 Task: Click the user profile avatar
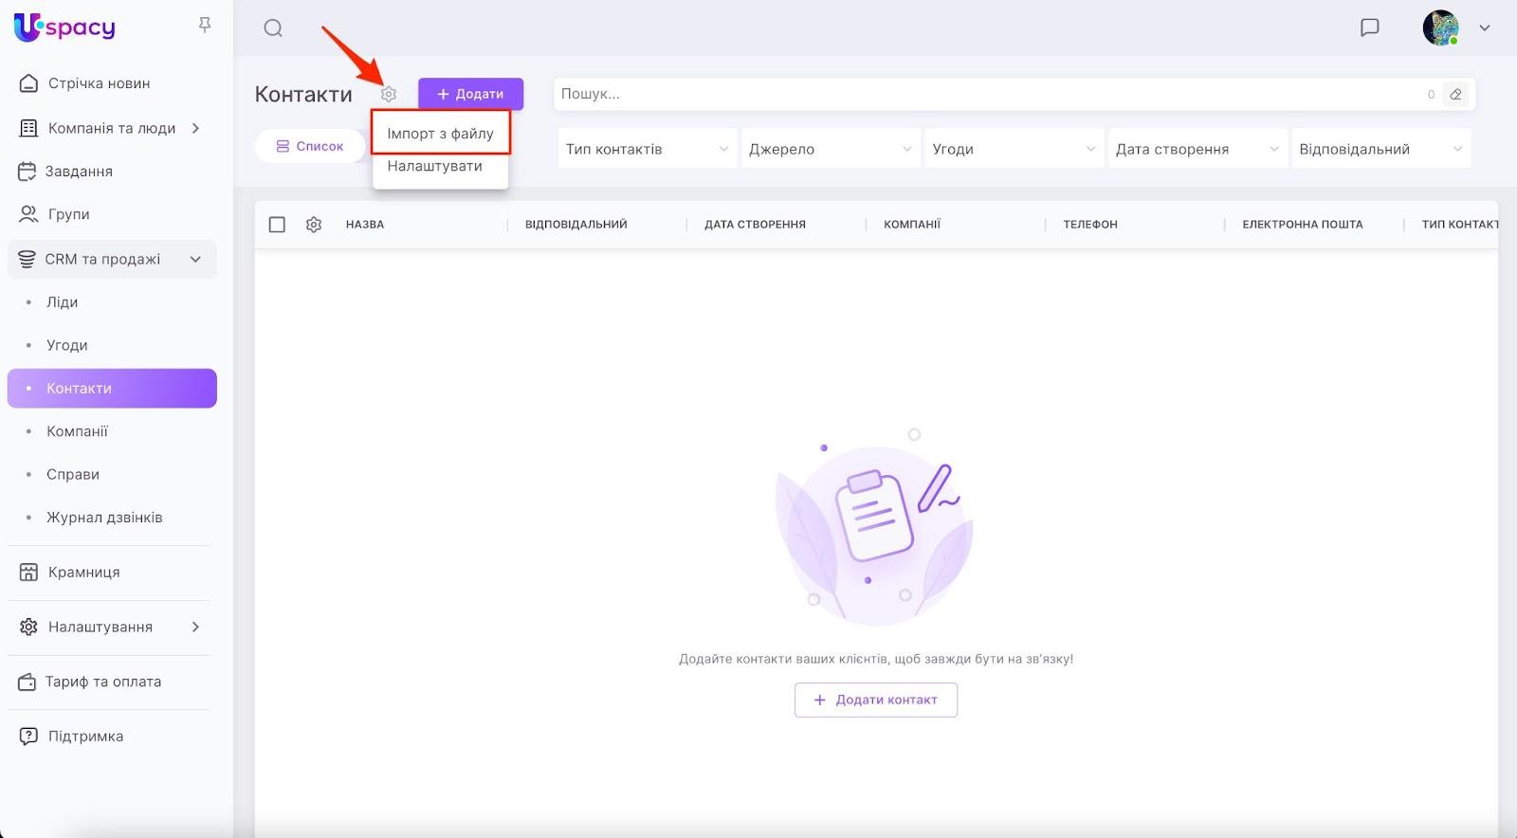pos(1440,27)
